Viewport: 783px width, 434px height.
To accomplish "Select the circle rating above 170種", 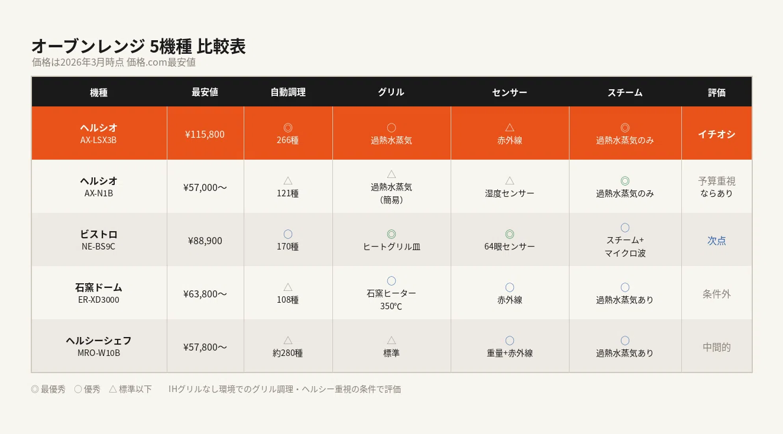I will click(288, 234).
